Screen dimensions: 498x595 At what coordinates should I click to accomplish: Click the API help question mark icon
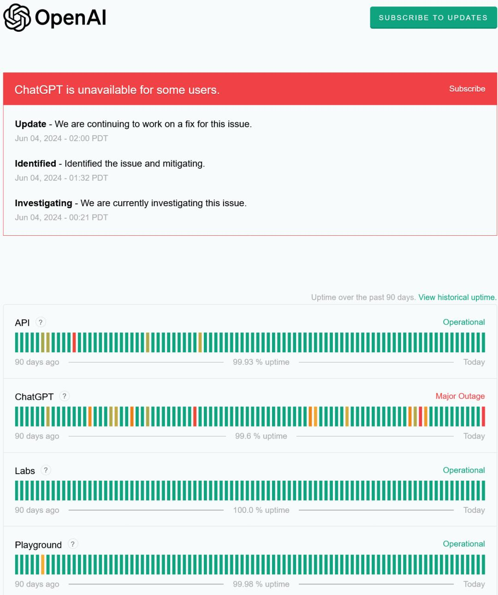pos(41,322)
